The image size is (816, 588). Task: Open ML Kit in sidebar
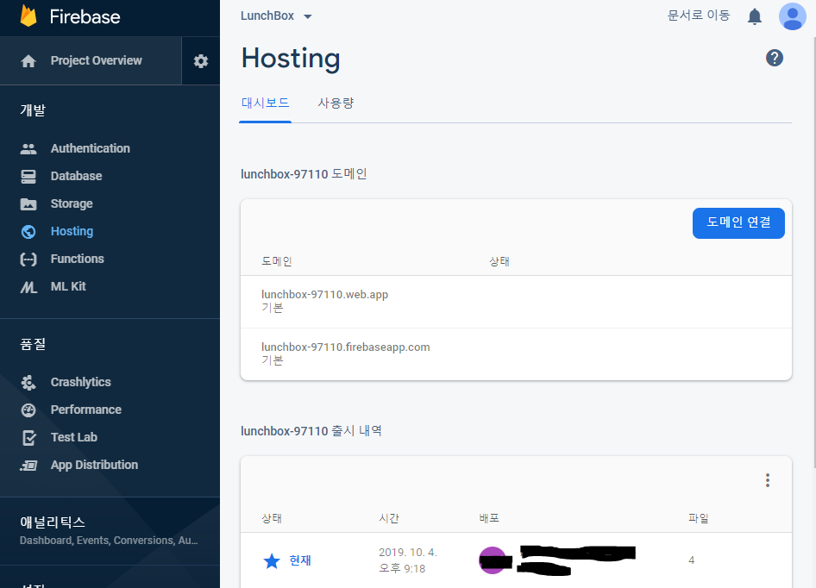(x=68, y=287)
